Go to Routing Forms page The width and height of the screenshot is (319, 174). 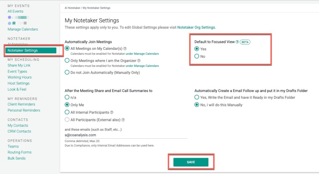[x=19, y=152]
